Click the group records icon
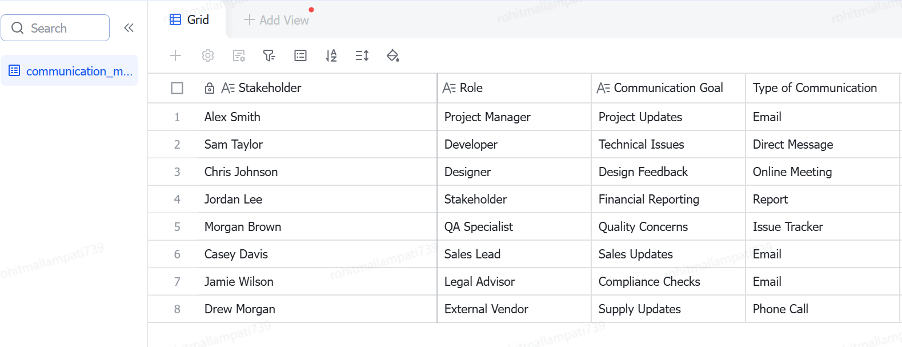The width and height of the screenshot is (902, 347). click(x=300, y=55)
